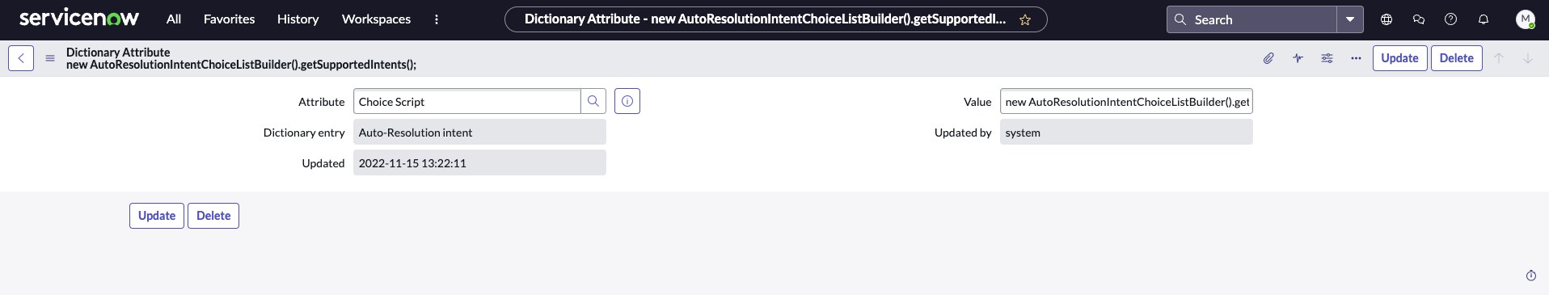Open the All menu

174,19
